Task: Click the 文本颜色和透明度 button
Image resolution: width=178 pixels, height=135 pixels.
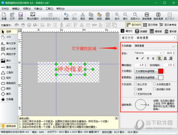Action: coord(146,71)
